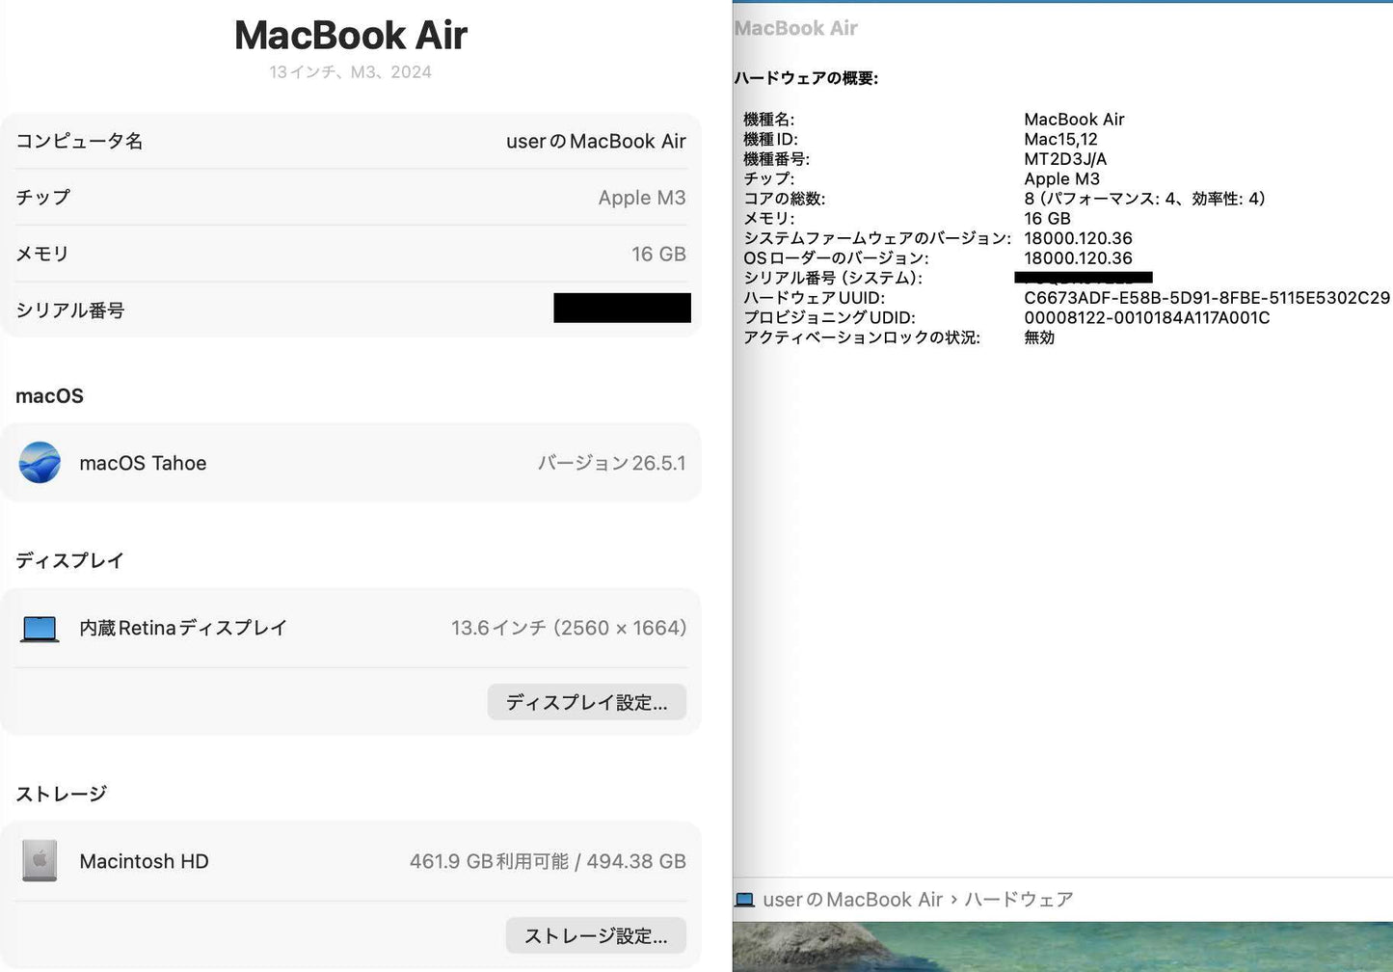Click アクティベーションロックの状況 value 無効
The height and width of the screenshot is (972, 1393).
(1039, 337)
